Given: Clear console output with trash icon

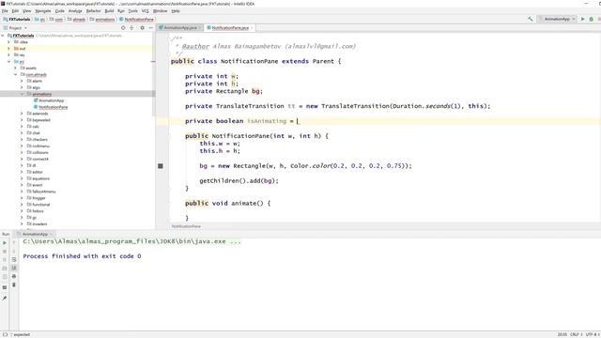Looking at the screenshot, I should 14,284.
